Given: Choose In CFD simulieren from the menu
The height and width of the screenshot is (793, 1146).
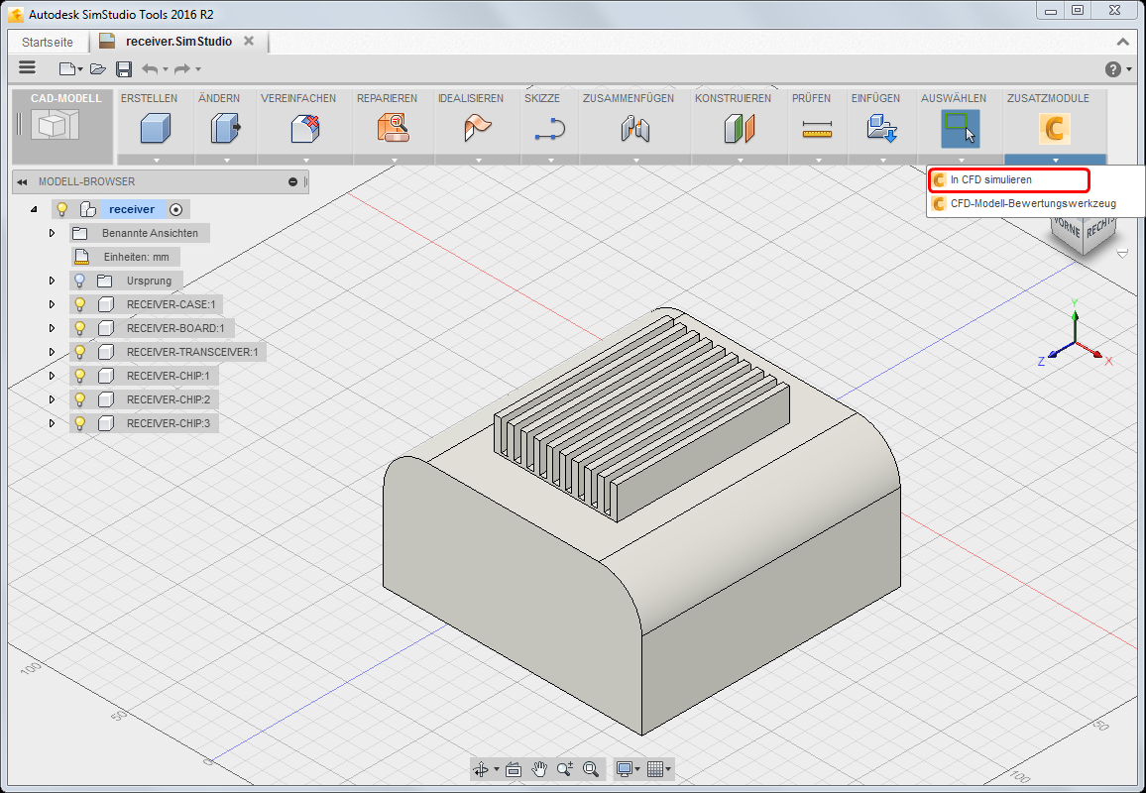Looking at the screenshot, I should 991,180.
